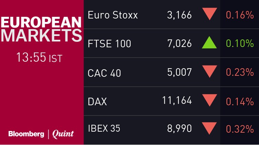The image size is (259, 145).
Task: Select the Euro Stoxx index name
Action: coord(113,15)
